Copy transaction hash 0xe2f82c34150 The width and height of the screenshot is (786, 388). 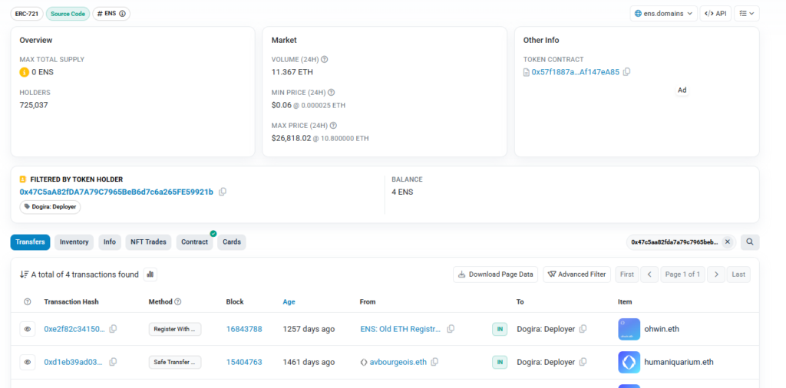[x=114, y=329]
